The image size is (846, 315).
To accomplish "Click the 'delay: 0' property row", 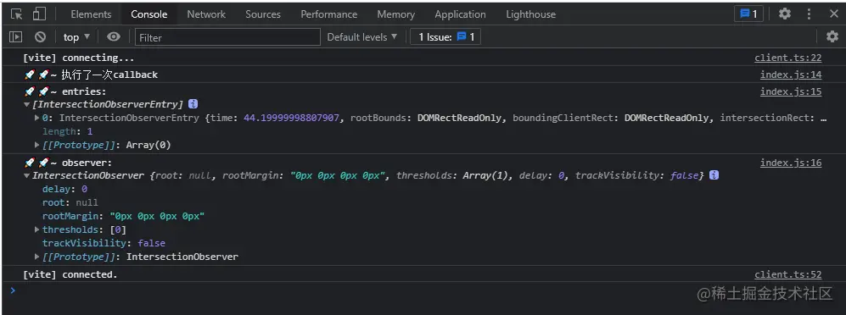I will [x=64, y=190].
